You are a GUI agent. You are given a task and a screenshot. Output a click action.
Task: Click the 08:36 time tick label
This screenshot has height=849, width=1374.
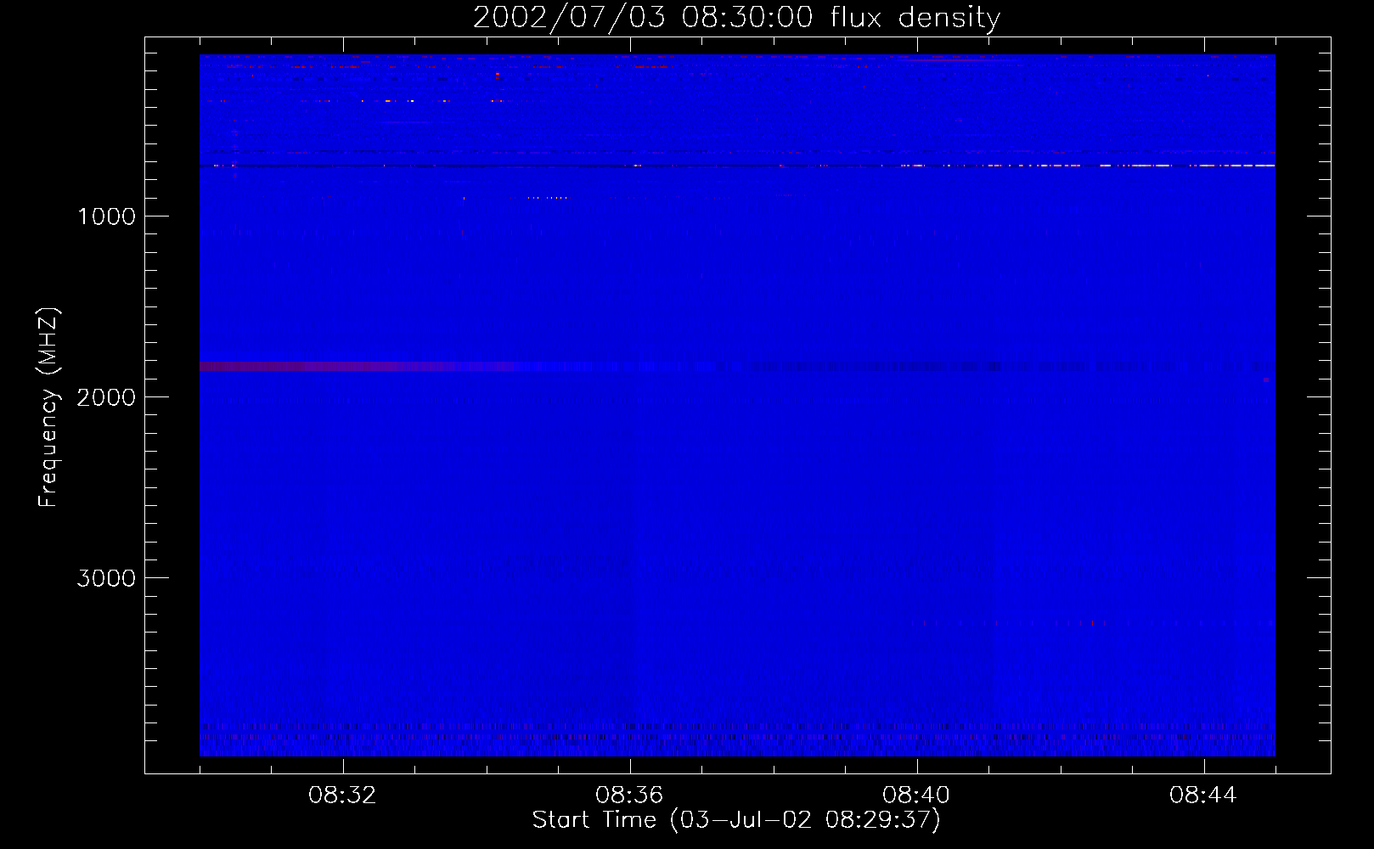coord(629,796)
